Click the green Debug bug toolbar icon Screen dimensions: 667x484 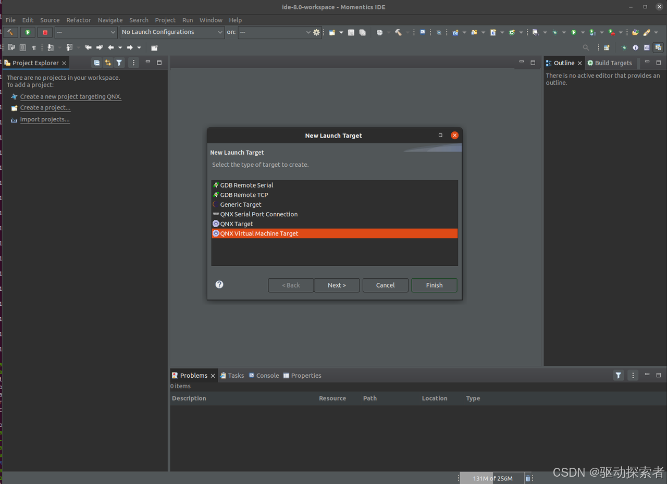(554, 32)
